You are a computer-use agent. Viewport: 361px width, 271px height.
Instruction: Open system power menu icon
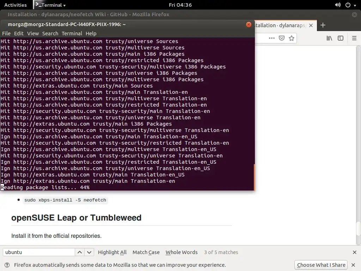tap(348, 5)
